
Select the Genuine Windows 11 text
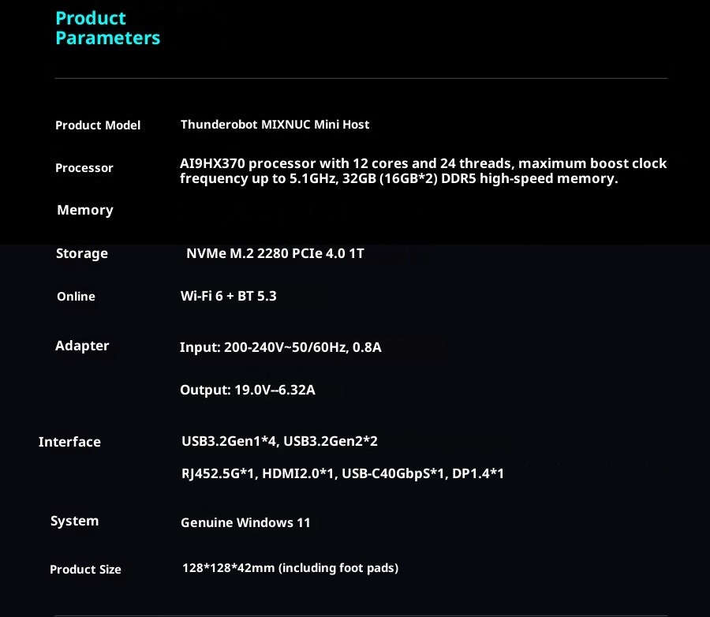245,522
